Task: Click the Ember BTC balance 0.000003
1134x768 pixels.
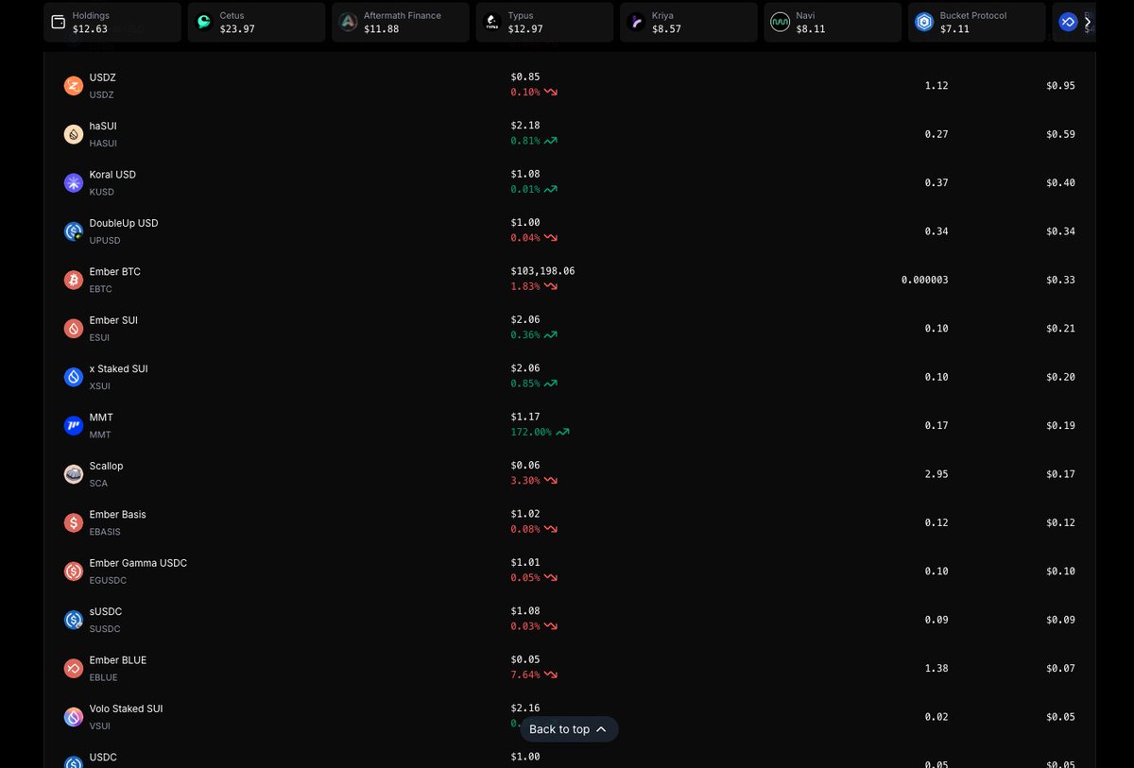Action: 925,280
